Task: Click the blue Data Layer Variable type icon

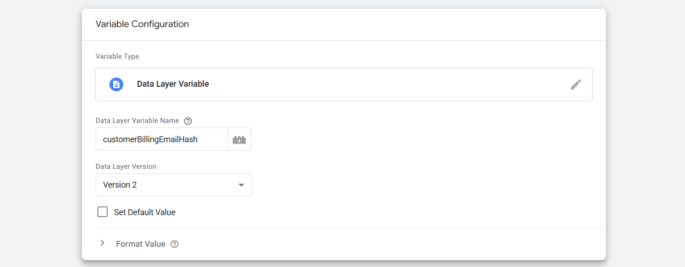Action: [x=116, y=84]
